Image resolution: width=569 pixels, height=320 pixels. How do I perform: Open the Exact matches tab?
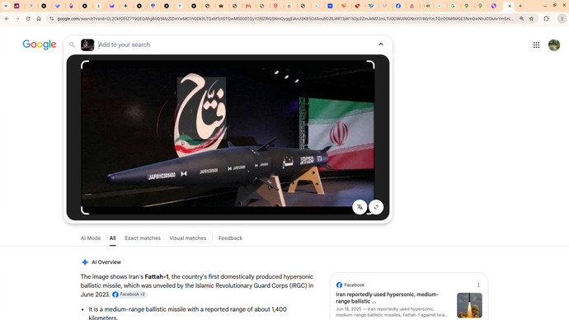tap(143, 238)
